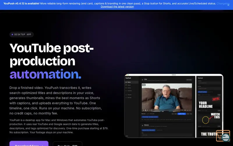The height and width of the screenshot is (146, 233).
Task: Select the 'THE TRUTH' thumbnail template
Action: [x=209, y=133]
